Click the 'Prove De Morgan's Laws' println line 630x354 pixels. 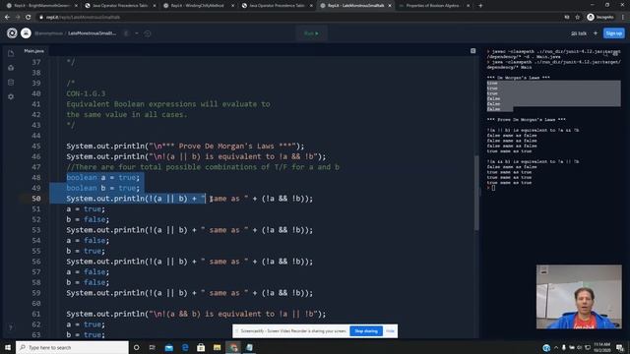185,147
